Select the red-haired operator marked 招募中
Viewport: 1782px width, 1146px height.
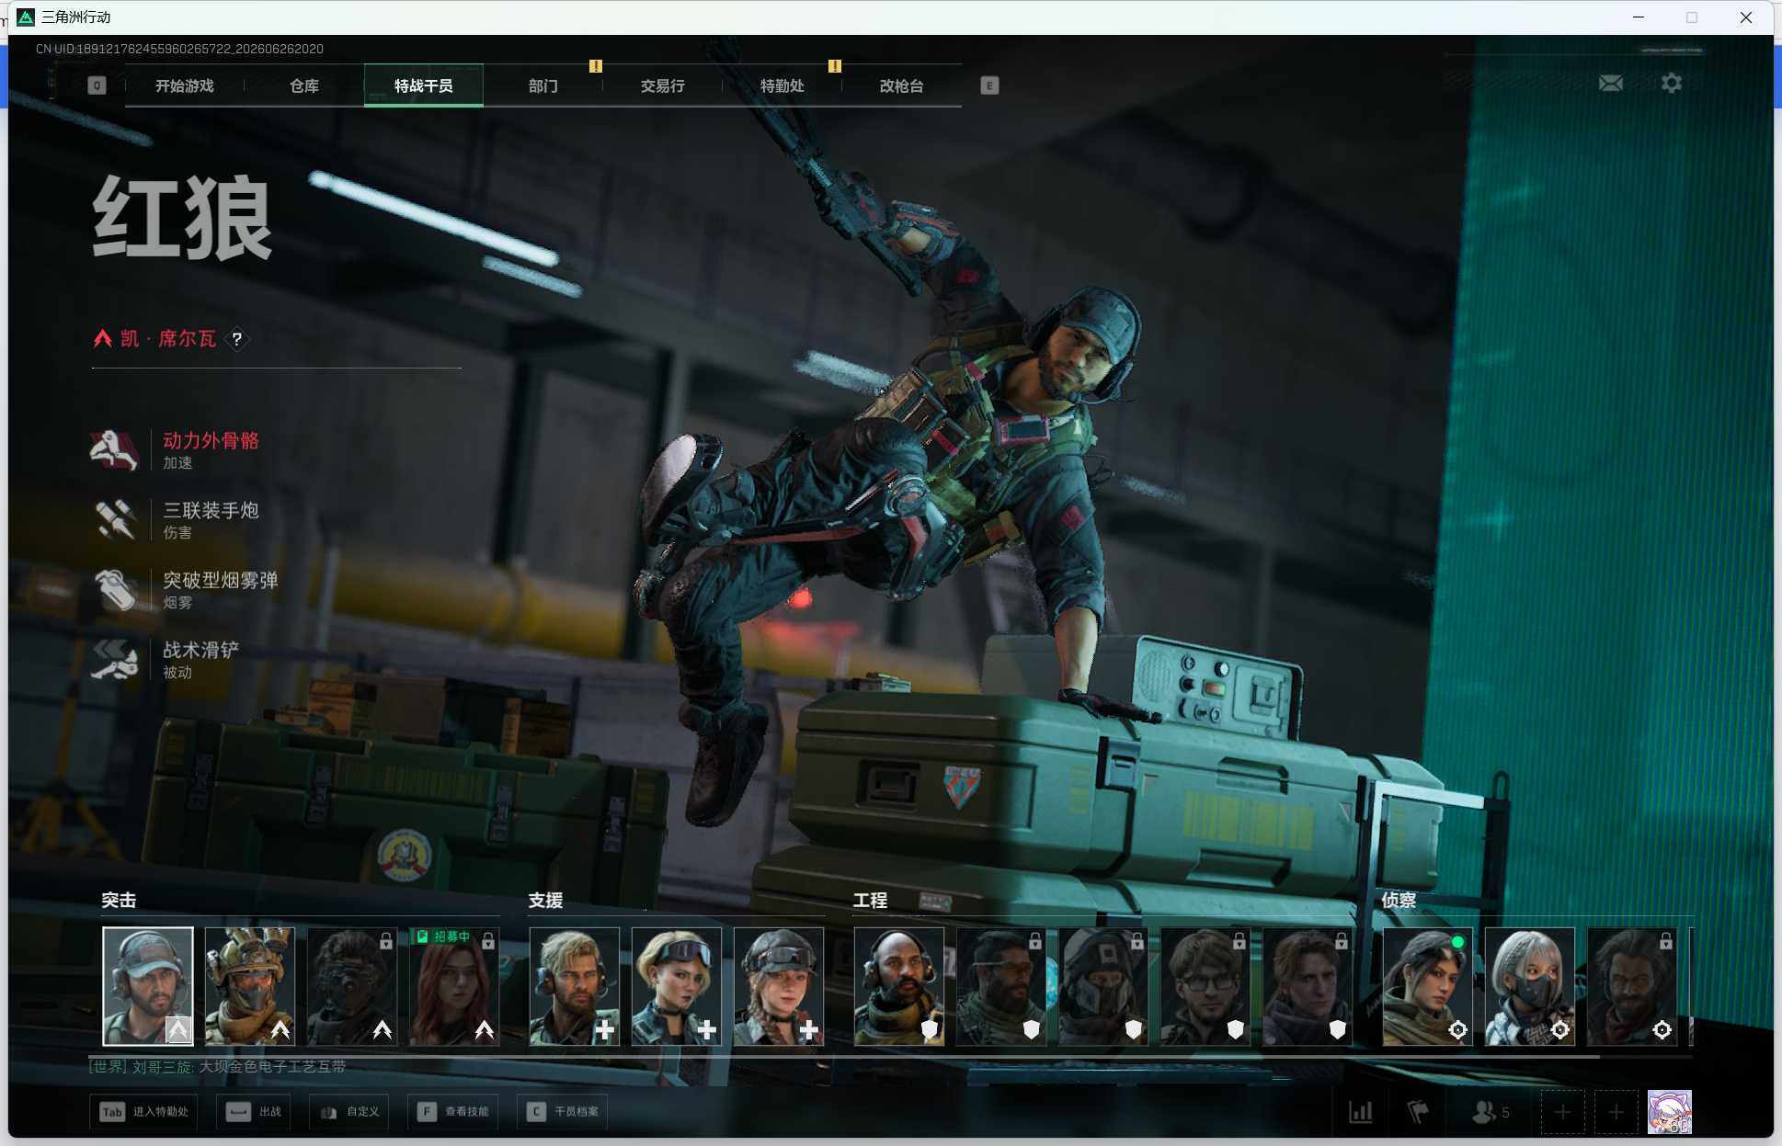(x=454, y=986)
